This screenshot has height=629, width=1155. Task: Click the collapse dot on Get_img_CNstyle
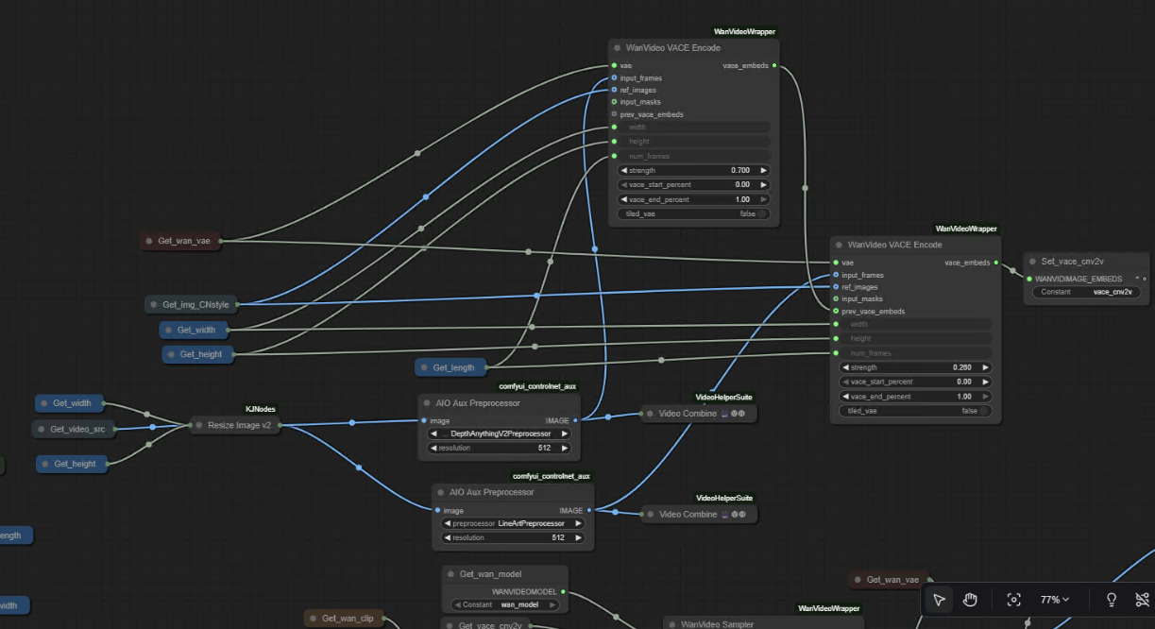[154, 304]
